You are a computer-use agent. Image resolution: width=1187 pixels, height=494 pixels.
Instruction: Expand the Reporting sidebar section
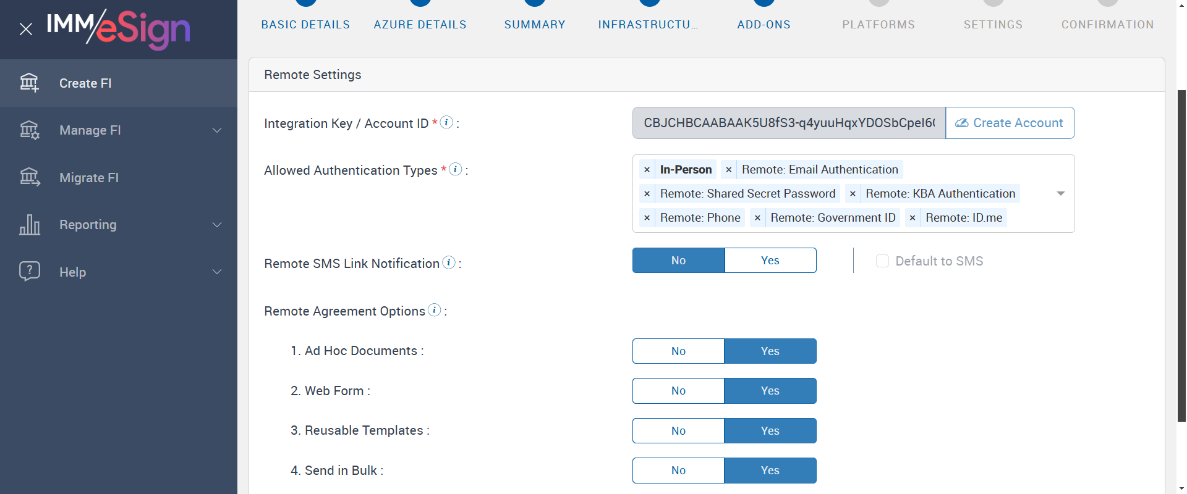click(x=216, y=225)
